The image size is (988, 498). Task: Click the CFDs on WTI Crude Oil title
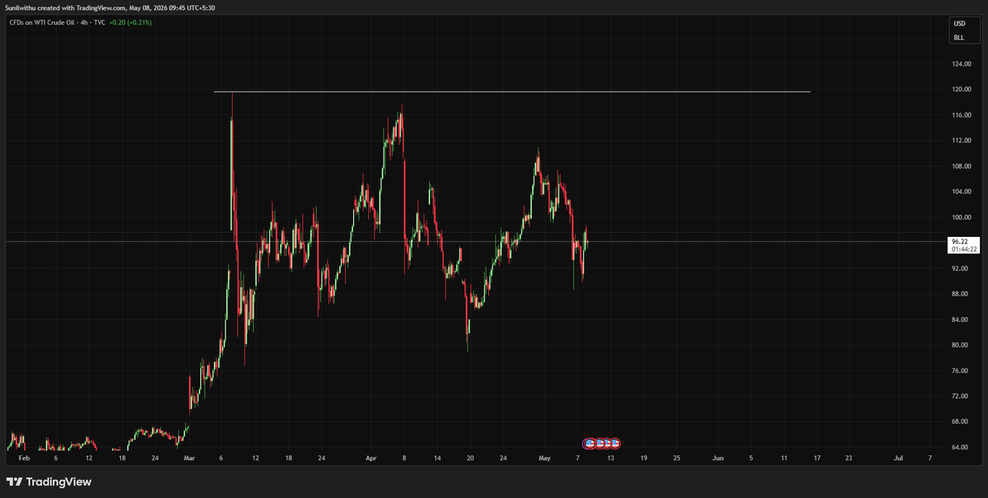coord(42,22)
